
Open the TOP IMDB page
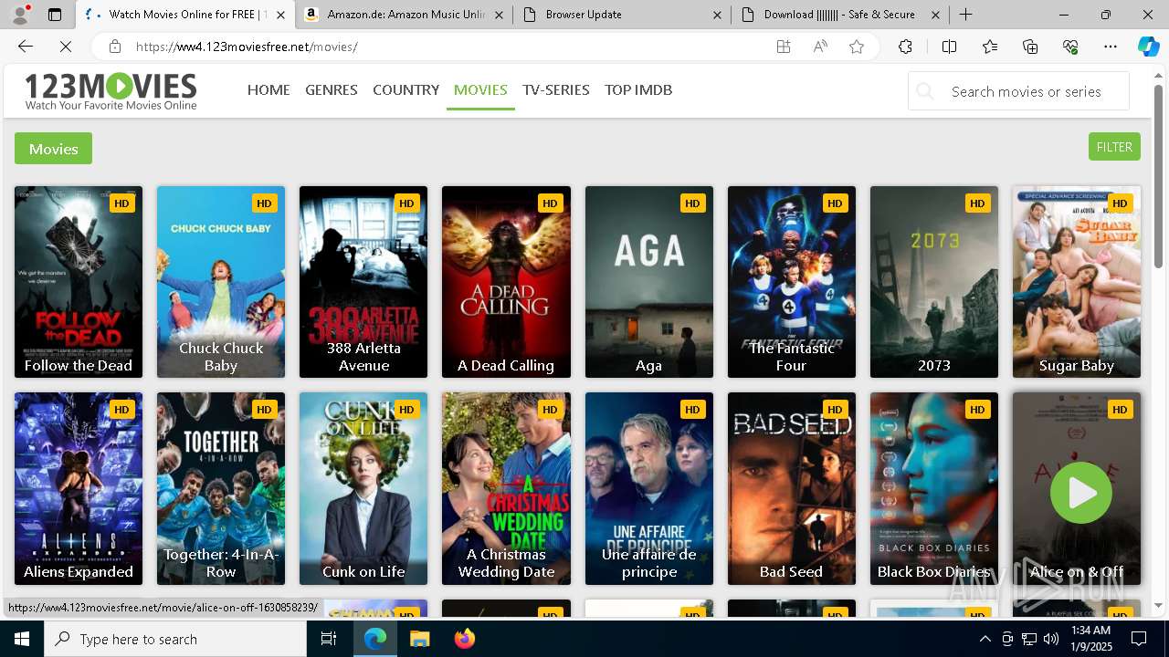[x=638, y=89]
